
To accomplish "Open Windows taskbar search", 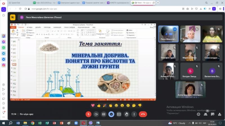I will point(10,123).
